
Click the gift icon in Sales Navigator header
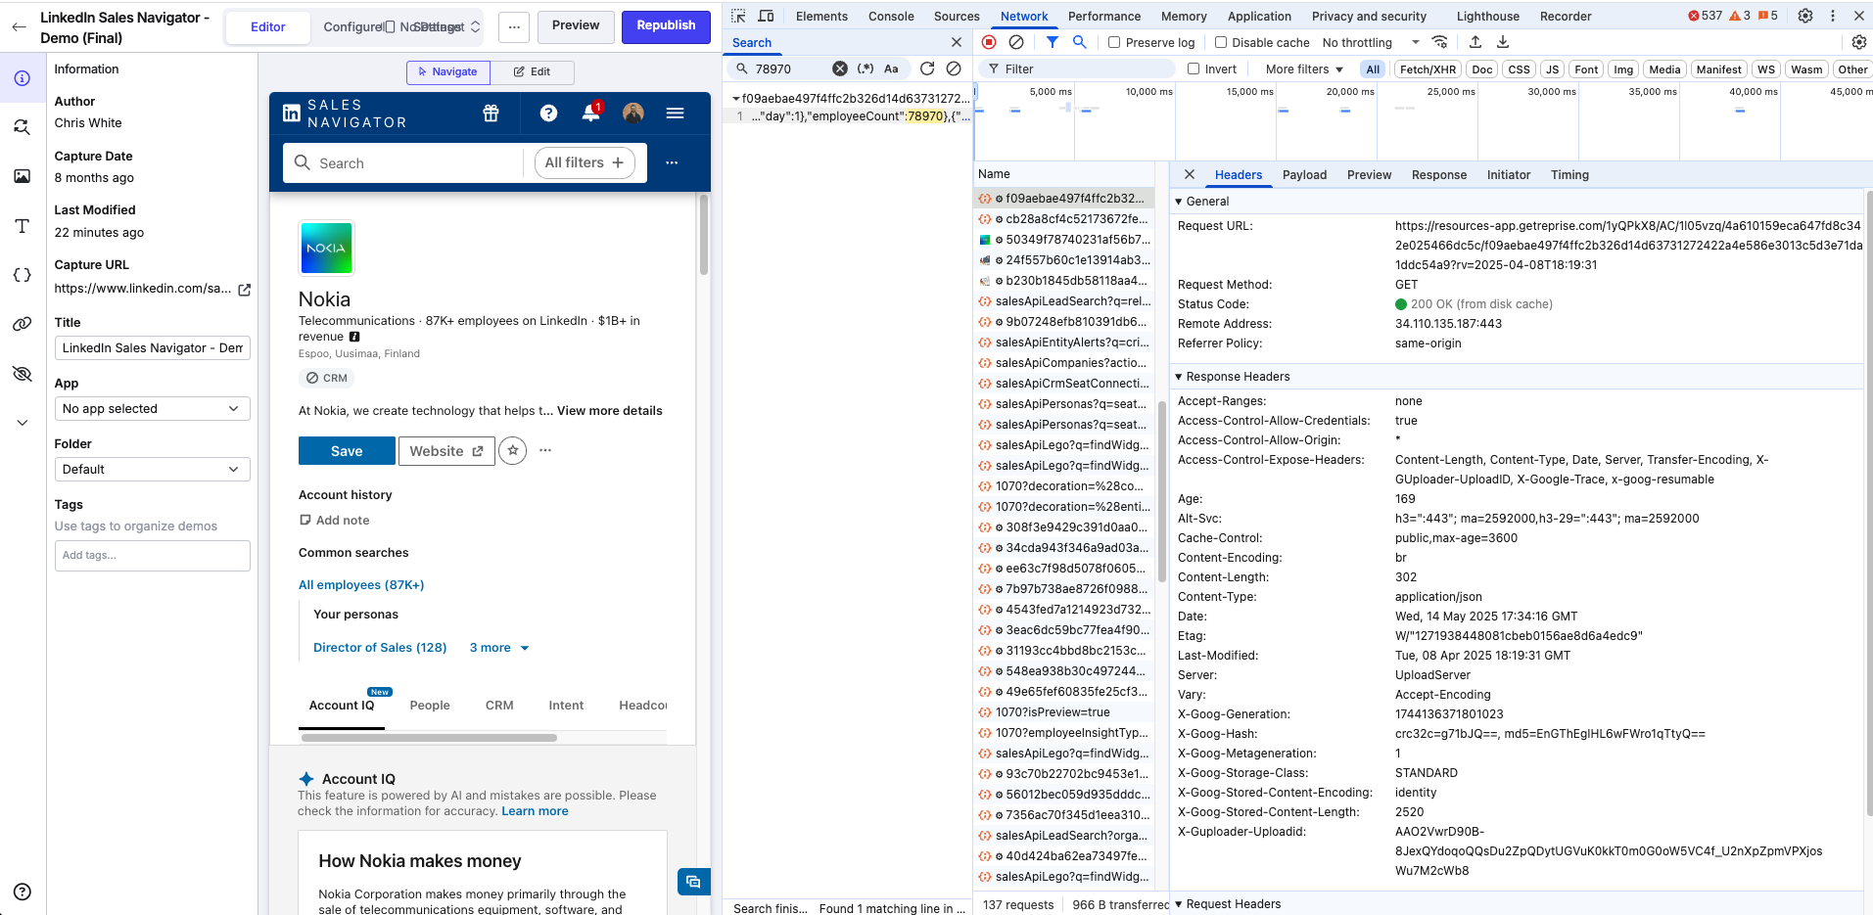tap(492, 114)
